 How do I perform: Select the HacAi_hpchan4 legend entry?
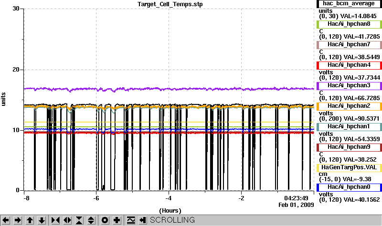(x=349, y=65)
